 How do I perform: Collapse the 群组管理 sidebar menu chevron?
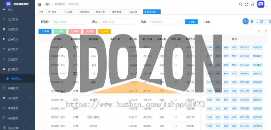pyautogui.click(x=30, y=69)
